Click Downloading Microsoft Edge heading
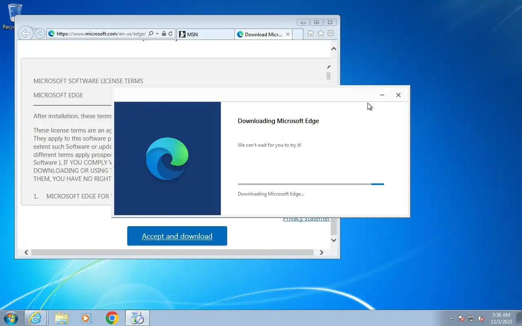The width and height of the screenshot is (522, 326). pyautogui.click(x=278, y=121)
